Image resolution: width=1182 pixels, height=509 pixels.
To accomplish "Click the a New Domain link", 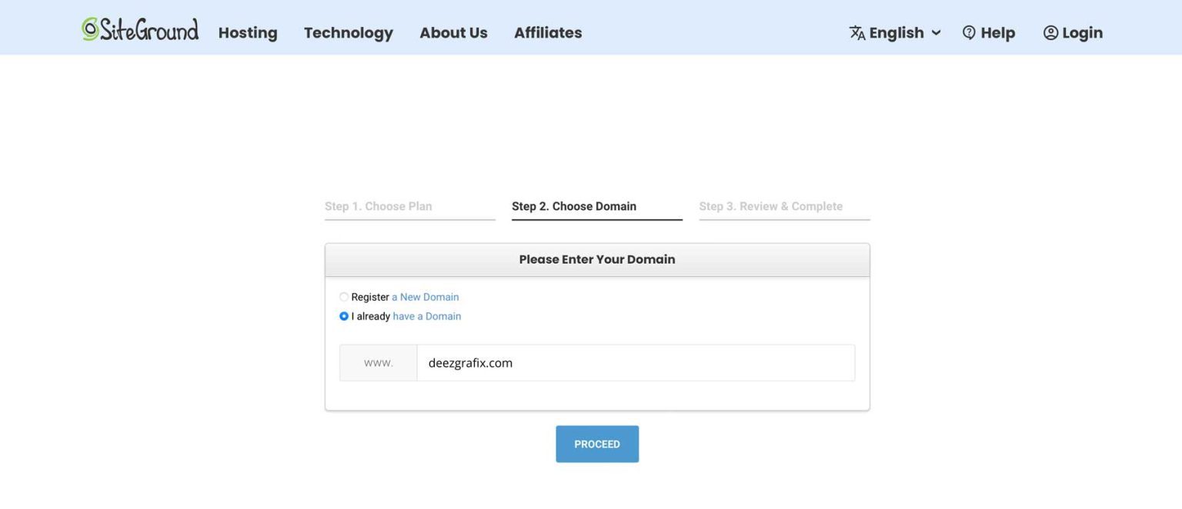I will coord(426,296).
